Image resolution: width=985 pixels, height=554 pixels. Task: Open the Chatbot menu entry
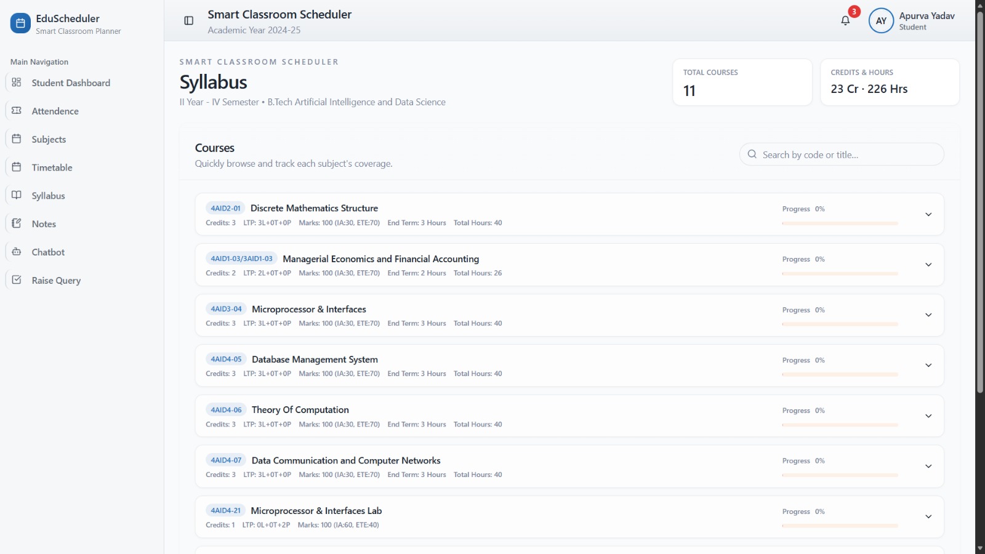pos(82,252)
